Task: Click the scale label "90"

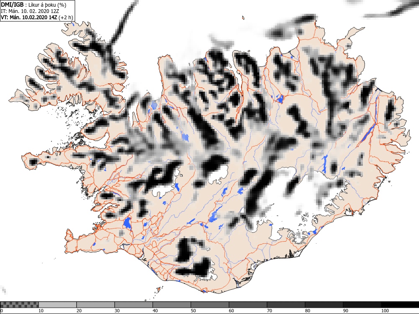Action: (346, 311)
